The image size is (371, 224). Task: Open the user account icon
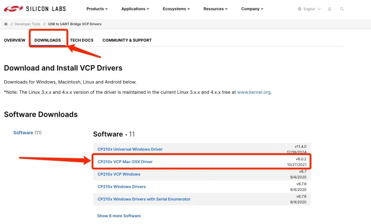pos(330,9)
